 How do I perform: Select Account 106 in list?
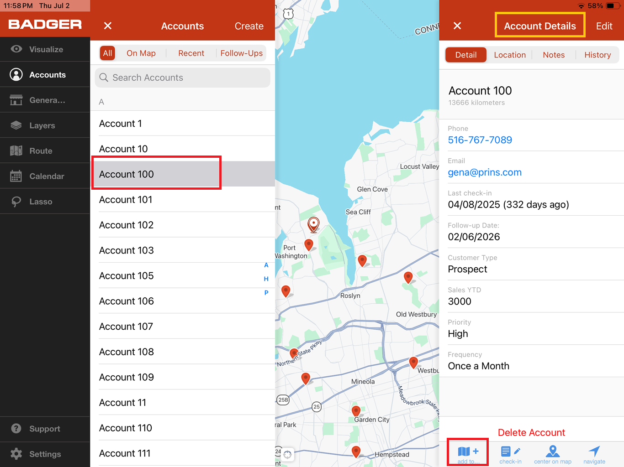(x=183, y=301)
